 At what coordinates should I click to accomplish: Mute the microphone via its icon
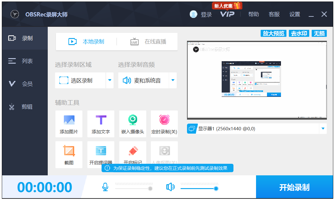[105, 187]
